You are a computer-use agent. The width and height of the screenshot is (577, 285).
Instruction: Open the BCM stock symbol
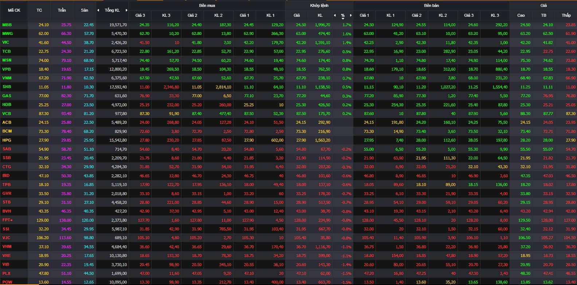click(x=7, y=131)
